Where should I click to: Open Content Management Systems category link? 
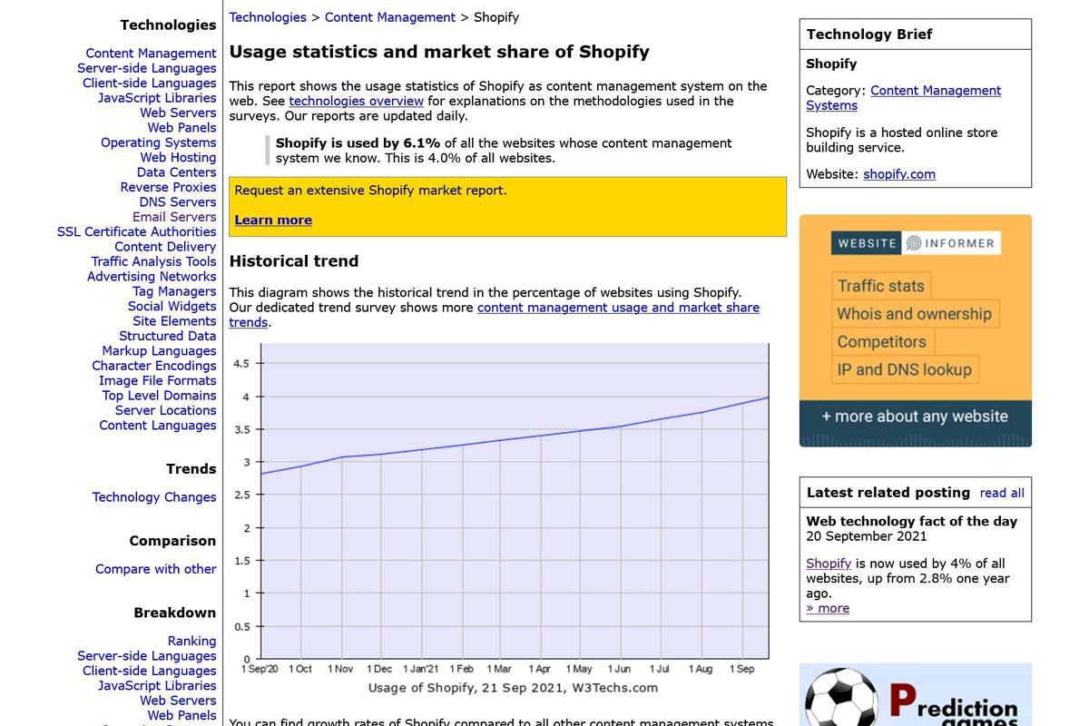click(x=904, y=98)
